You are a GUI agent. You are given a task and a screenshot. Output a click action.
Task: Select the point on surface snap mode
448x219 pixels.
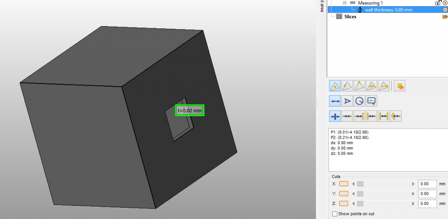click(x=335, y=86)
